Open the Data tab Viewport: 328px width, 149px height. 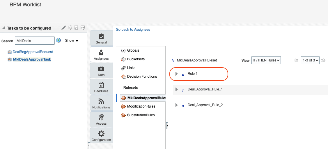coord(101,71)
